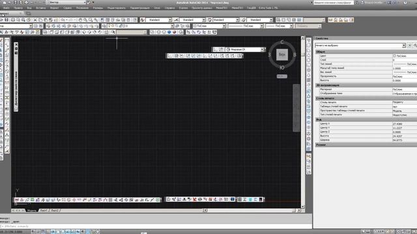The height and width of the screenshot is (234, 417).
Task: Open the Файл menu in the menu bar
Action: (7, 8)
